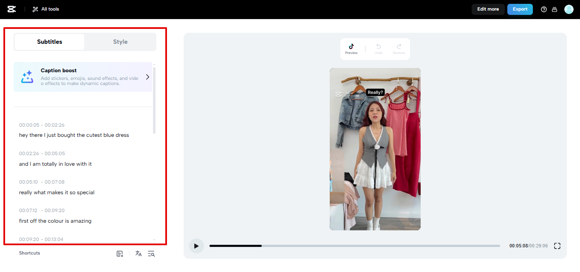Image resolution: width=580 pixels, height=272 pixels.
Task: Open Shortcuts at the bottom left
Action: click(29, 253)
